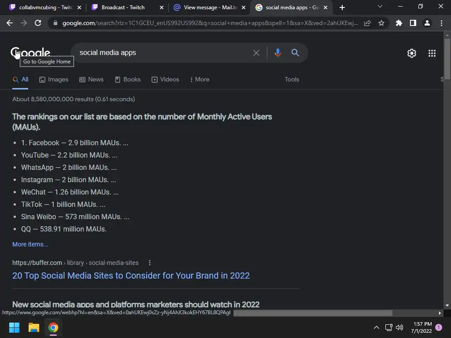Click the address bar URL
Screen dimensions: 451x338
(210, 23)
